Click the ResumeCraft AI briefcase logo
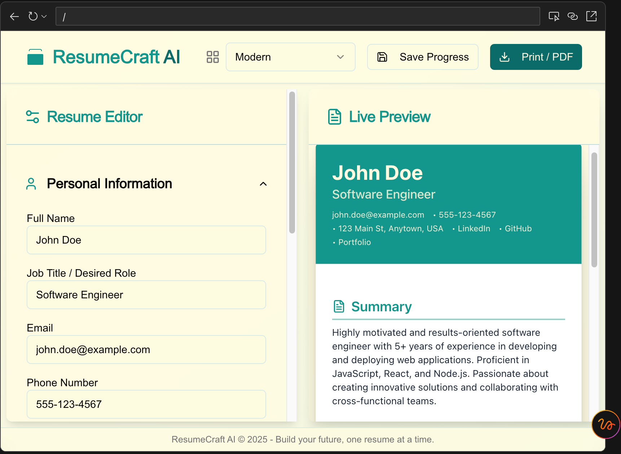Screen dimensions: 621x454 tap(35, 57)
